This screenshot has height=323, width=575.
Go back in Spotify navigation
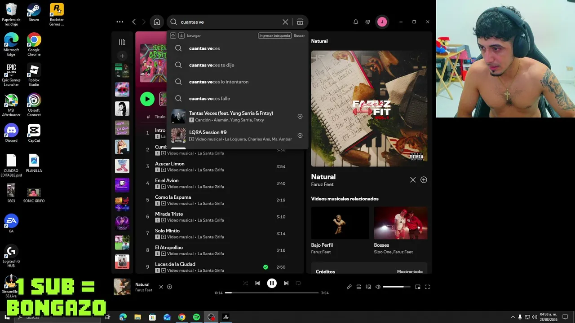tap(134, 22)
